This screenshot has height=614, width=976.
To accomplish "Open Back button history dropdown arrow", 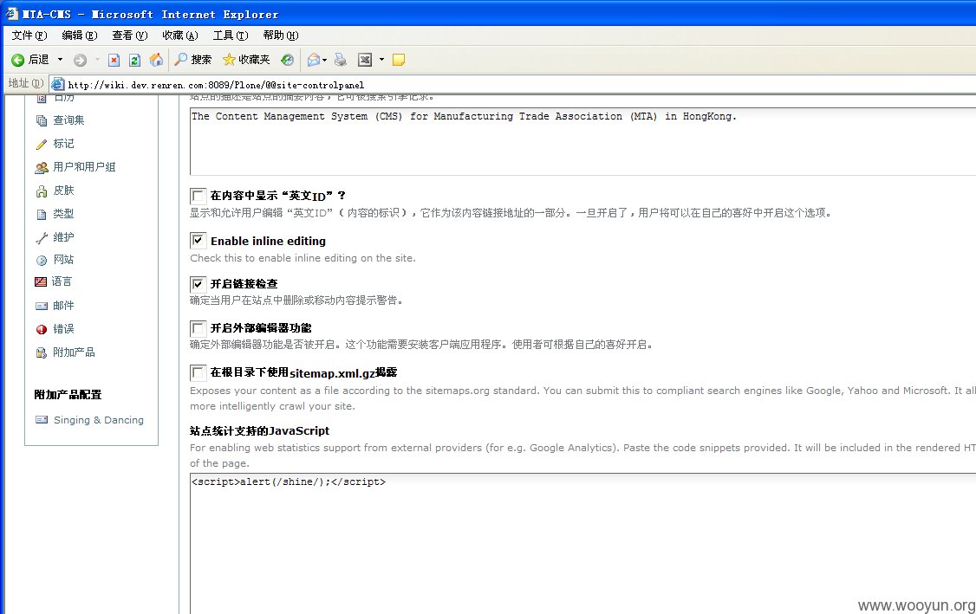I will point(61,60).
